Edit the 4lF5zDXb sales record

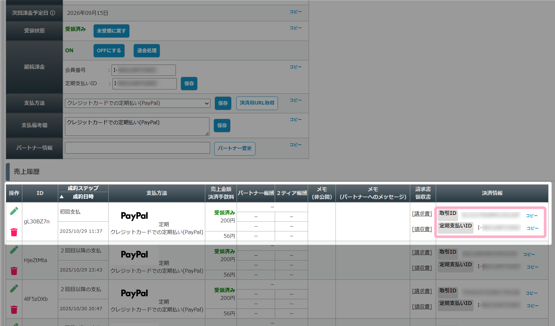(14, 289)
